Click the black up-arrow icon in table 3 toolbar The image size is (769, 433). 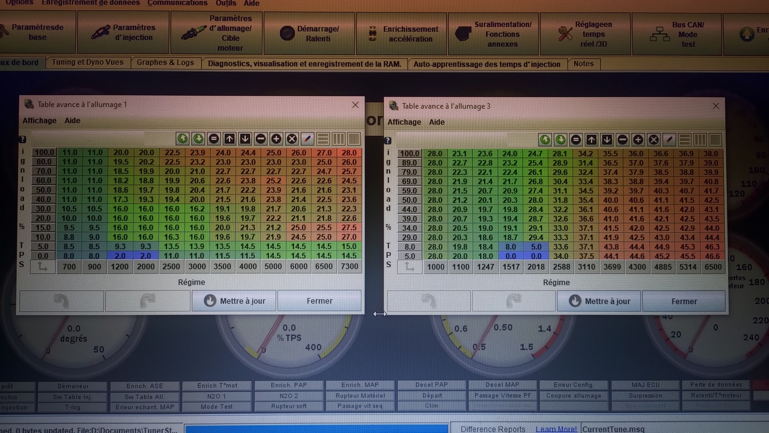pyautogui.click(x=591, y=140)
